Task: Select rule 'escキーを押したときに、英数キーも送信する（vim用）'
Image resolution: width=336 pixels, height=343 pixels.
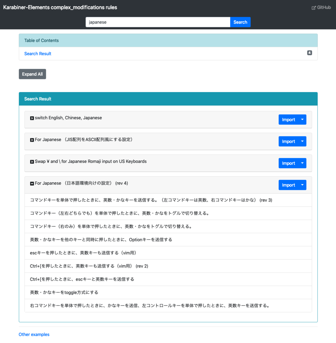Action: click(x=168, y=253)
